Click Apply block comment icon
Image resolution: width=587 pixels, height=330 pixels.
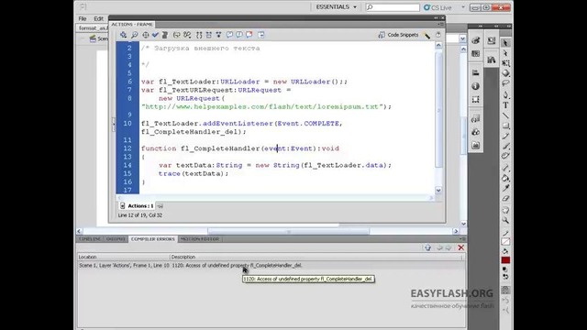tap(229, 35)
